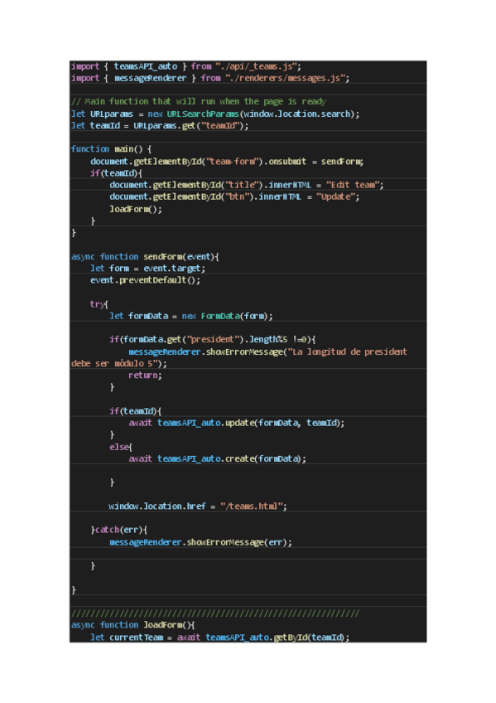The height and width of the screenshot is (703, 496).
Task: Click the messageRenderer.showErrorMessage(err) line
Action: [x=201, y=542]
